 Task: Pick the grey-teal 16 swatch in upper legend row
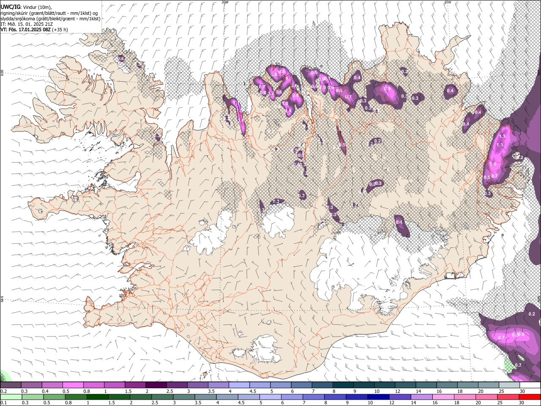[447, 385]
